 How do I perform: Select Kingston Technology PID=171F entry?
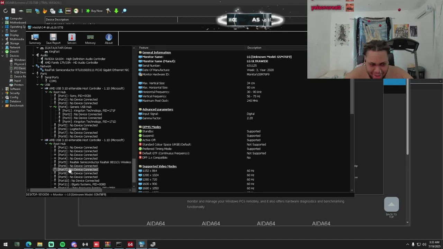click(x=89, y=111)
